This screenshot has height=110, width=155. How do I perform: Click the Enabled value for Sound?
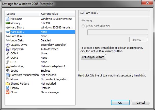pyautogui.click(x=45, y=71)
